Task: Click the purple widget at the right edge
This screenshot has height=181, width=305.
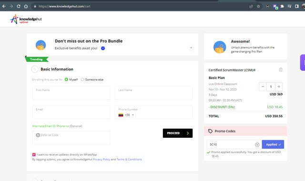Action: click(303, 62)
